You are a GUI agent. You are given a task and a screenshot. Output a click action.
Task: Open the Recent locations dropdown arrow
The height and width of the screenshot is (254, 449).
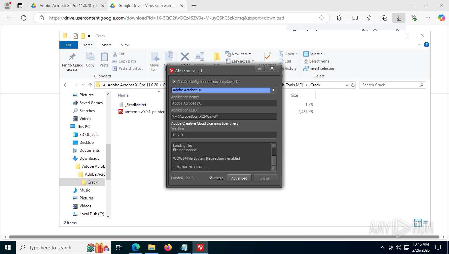pyautogui.click(x=83, y=85)
